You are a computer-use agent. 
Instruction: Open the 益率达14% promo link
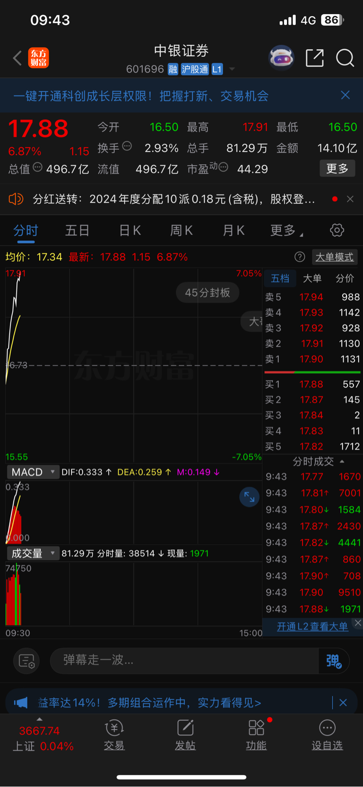[x=149, y=703]
